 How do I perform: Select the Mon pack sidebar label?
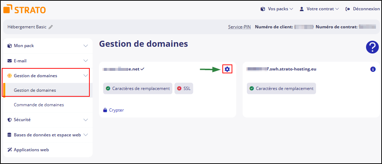(24, 46)
